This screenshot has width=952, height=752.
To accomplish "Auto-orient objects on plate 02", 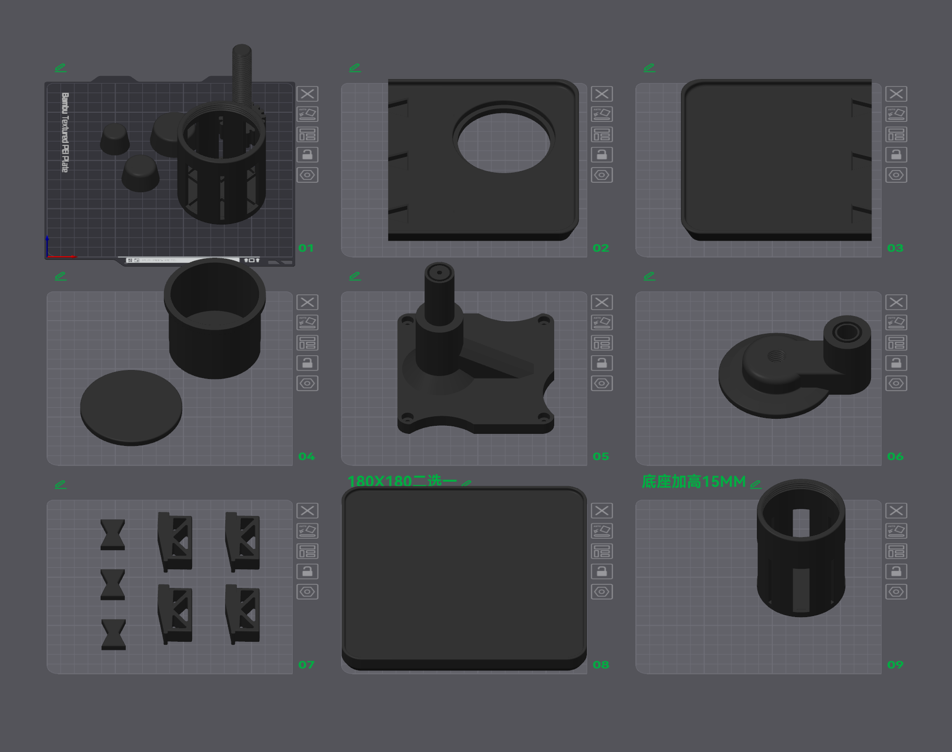I will [601, 114].
